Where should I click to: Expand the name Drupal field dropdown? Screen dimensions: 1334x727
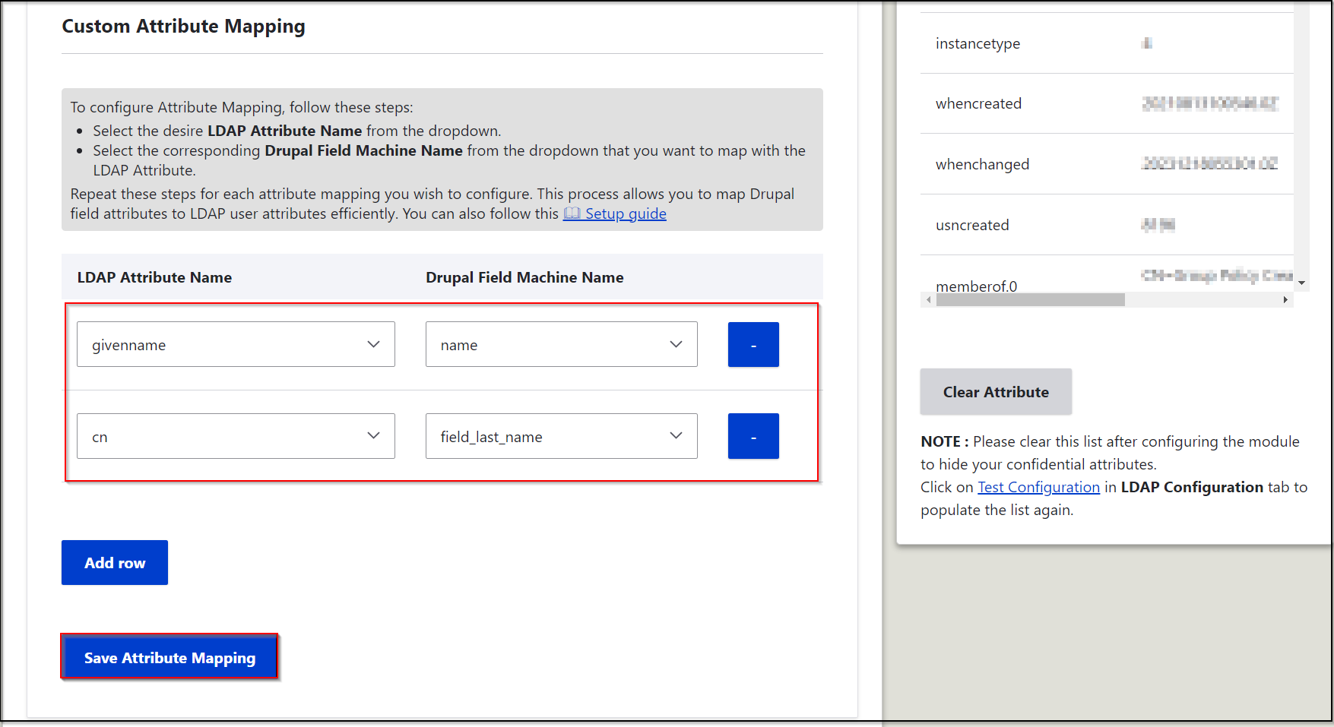tap(561, 344)
